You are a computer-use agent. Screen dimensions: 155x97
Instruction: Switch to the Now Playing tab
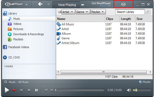click(x=67, y=5)
